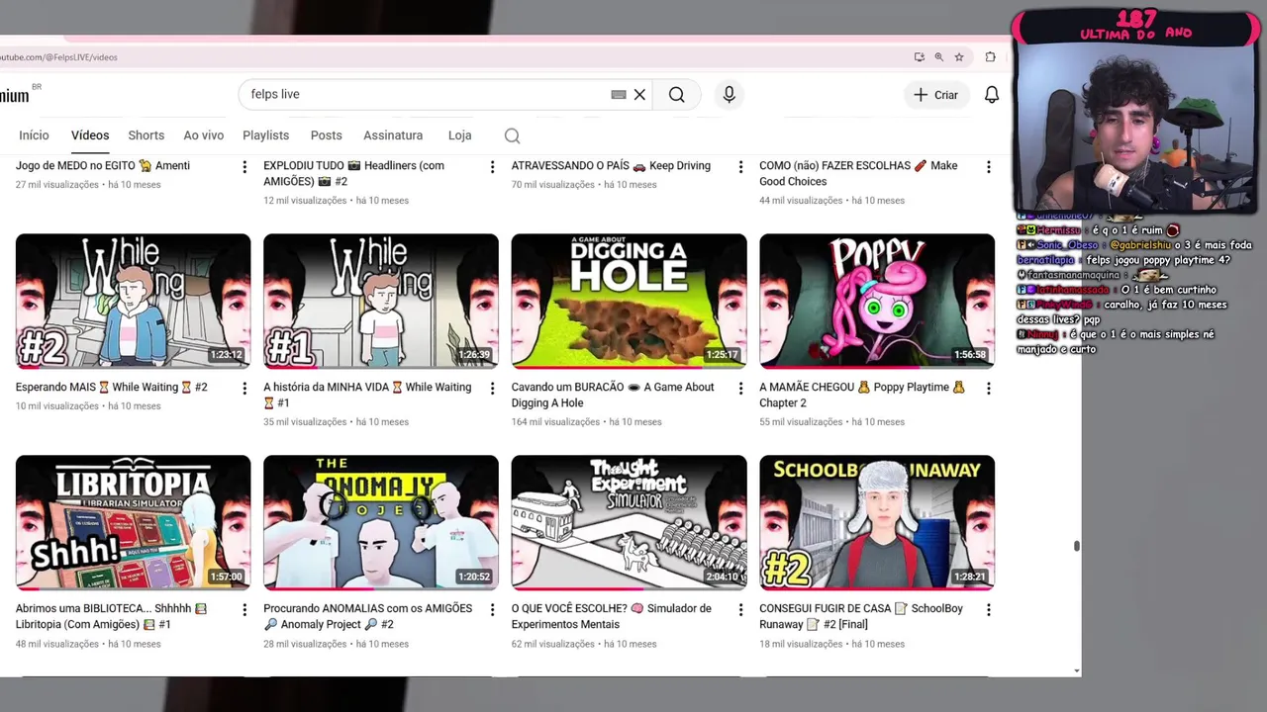Play the Poppy Playtime thumbnail

pos(877,301)
